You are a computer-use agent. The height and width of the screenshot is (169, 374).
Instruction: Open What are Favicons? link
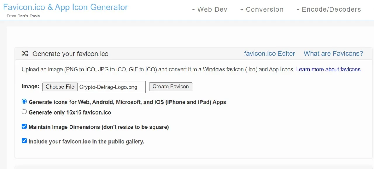333,54
